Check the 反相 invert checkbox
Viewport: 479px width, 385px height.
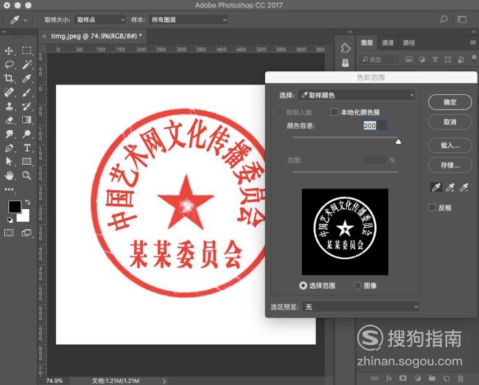click(x=432, y=208)
